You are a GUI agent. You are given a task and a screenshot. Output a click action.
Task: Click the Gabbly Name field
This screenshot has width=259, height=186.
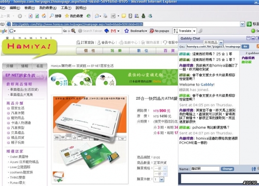pyautogui.click(x=205, y=169)
